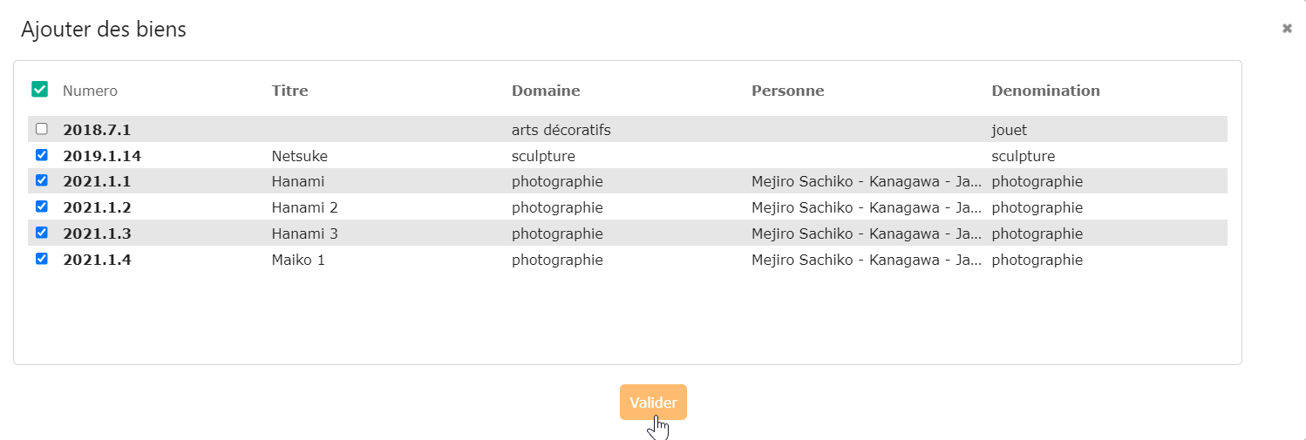This screenshot has height=440, width=1306.
Task: Select the Netsuke title cell
Action: [x=299, y=156]
